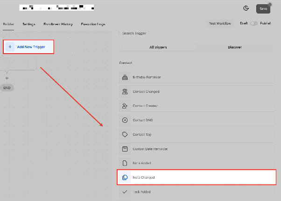Choose the Birthday Reminder trigger
The width and height of the screenshot is (281, 201).
click(x=197, y=77)
